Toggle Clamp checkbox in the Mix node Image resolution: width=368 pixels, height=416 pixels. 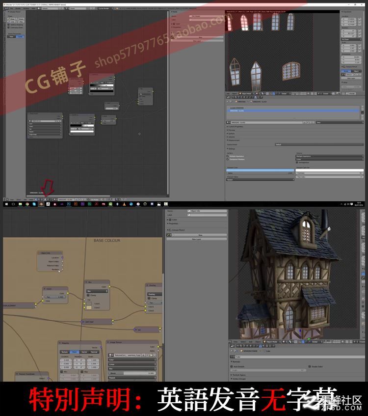tap(88, 295)
